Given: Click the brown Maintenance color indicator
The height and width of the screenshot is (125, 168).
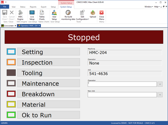Looking at the screenshot, I should pyautogui.click(x=11, y=83).
